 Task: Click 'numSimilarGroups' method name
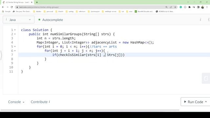pyautogui.click(x=66, y=34)
